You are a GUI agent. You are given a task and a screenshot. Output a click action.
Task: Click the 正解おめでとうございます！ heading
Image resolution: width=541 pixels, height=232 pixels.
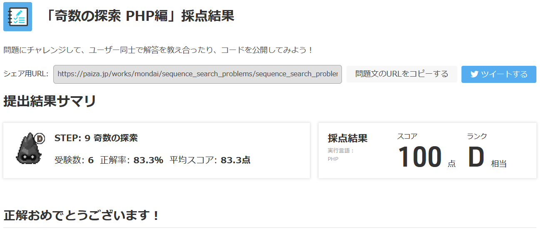click(x=82, y=216)
